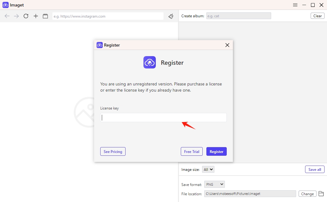The image size is (327, 202).
Task: Minimize the Imaget window
Action: click(x=304, y=5)
